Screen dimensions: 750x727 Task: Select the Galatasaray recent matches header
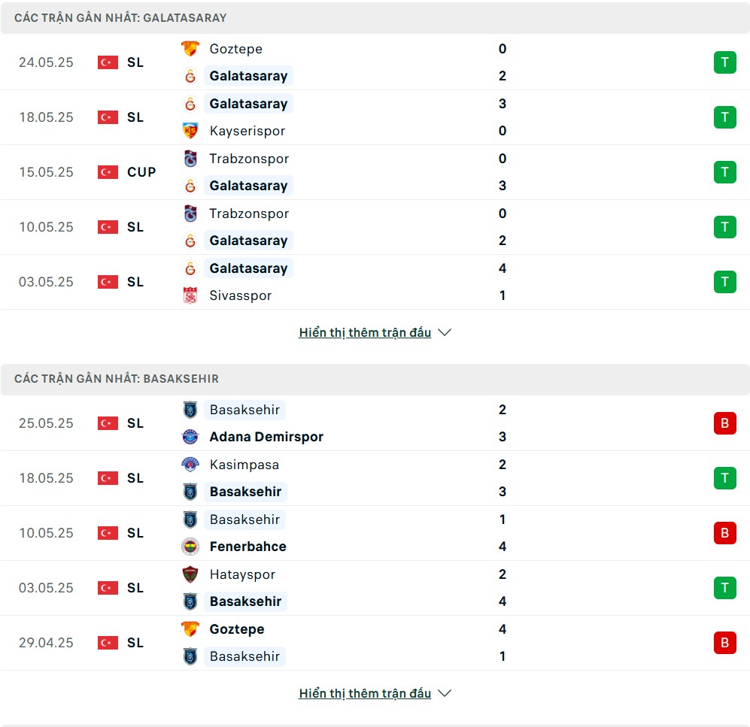point(375,18)
